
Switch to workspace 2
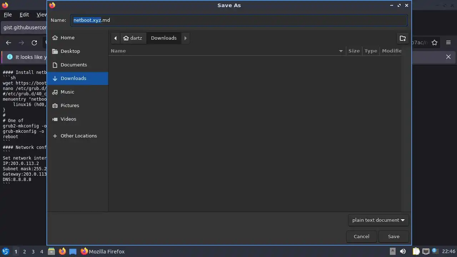(x=24, y=251)
